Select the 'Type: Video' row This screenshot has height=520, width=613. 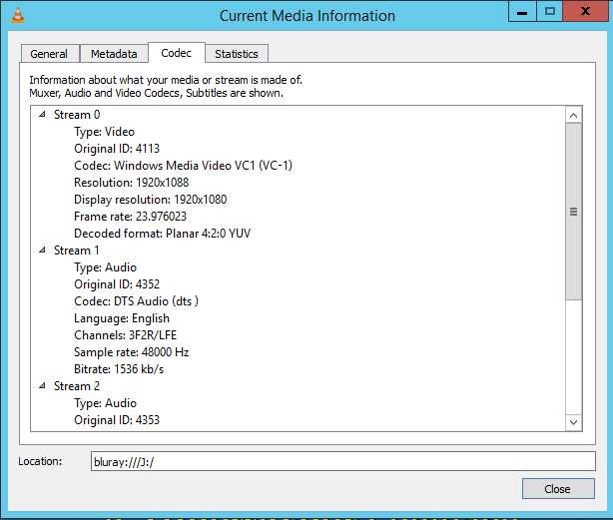click(104, 132)
